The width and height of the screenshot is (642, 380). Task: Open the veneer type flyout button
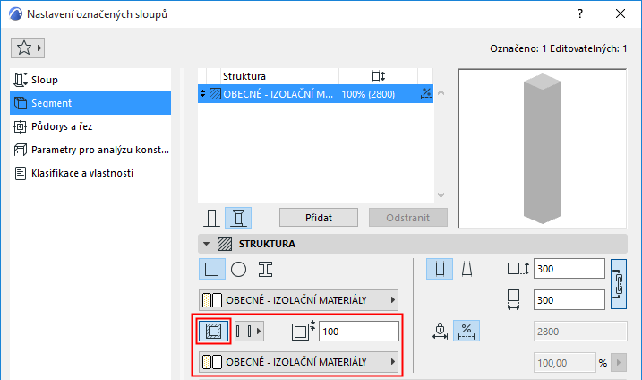249,331
